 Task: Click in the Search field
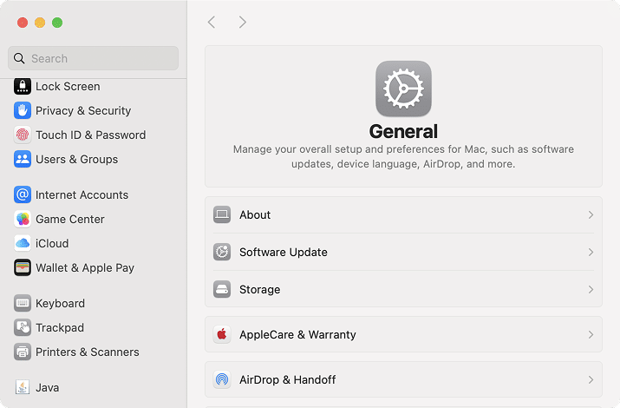pyautogui.click(x=94, y=58)
